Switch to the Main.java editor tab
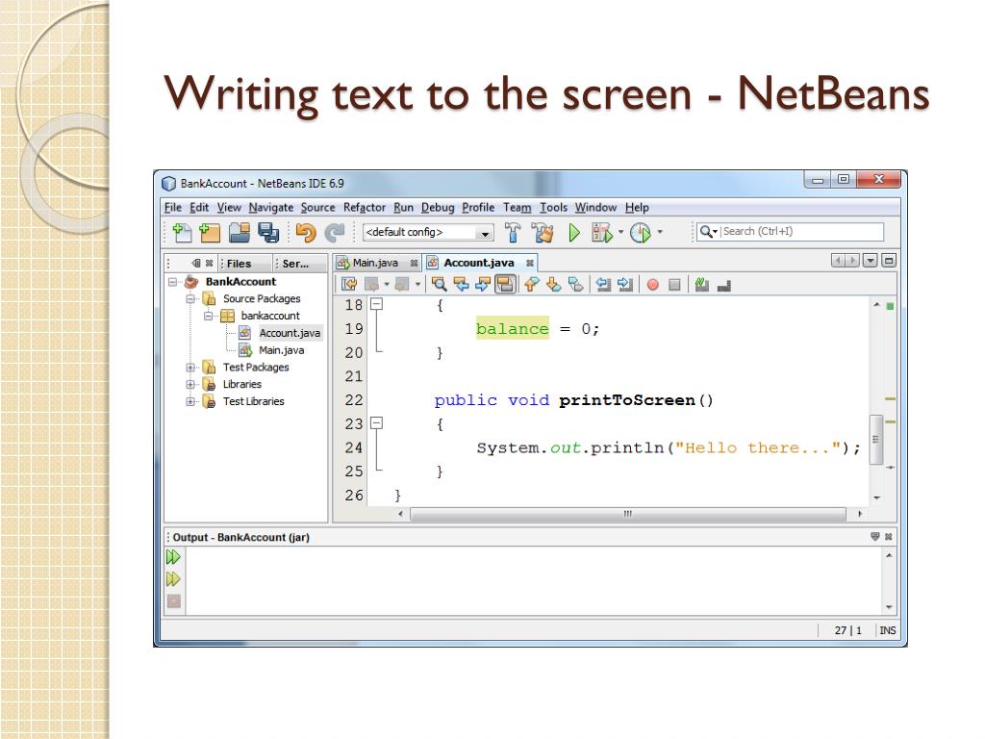The image size is (985, 739). [x=375, y=264]
